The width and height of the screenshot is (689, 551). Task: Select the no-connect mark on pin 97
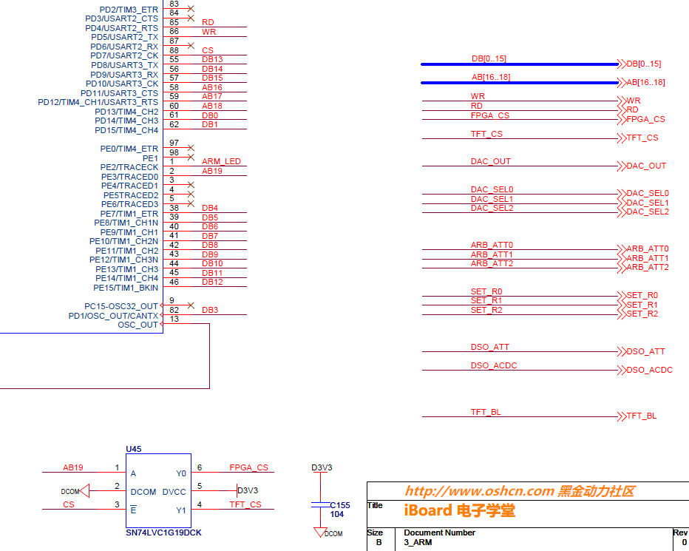(x=191, y=148)
